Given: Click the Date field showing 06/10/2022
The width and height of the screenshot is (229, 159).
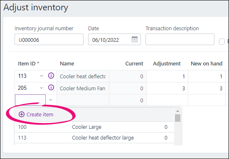Looking at the screenshot, I should tap(114, 39).
